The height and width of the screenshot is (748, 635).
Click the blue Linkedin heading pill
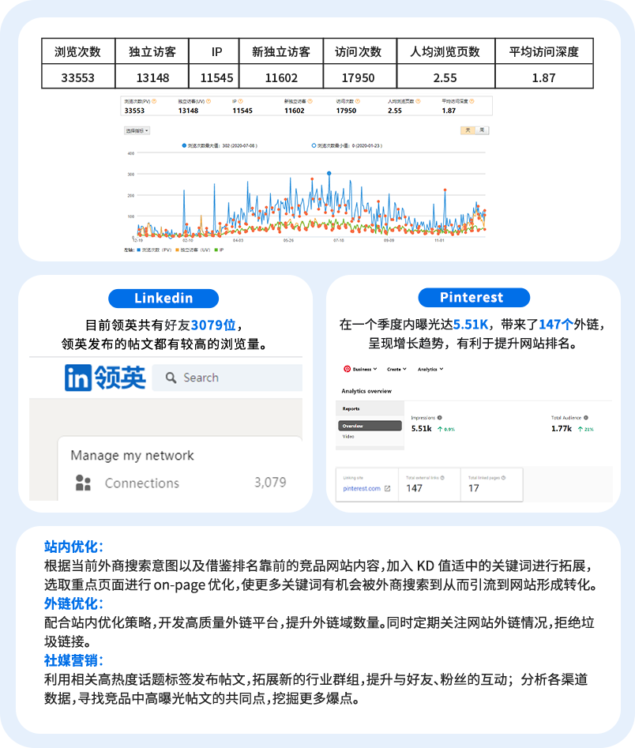click(x=163, y=298)
